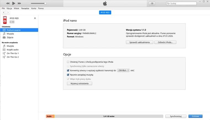210x120 pixels.
Task: Click the Opcje heading
Action: [67, 54]
